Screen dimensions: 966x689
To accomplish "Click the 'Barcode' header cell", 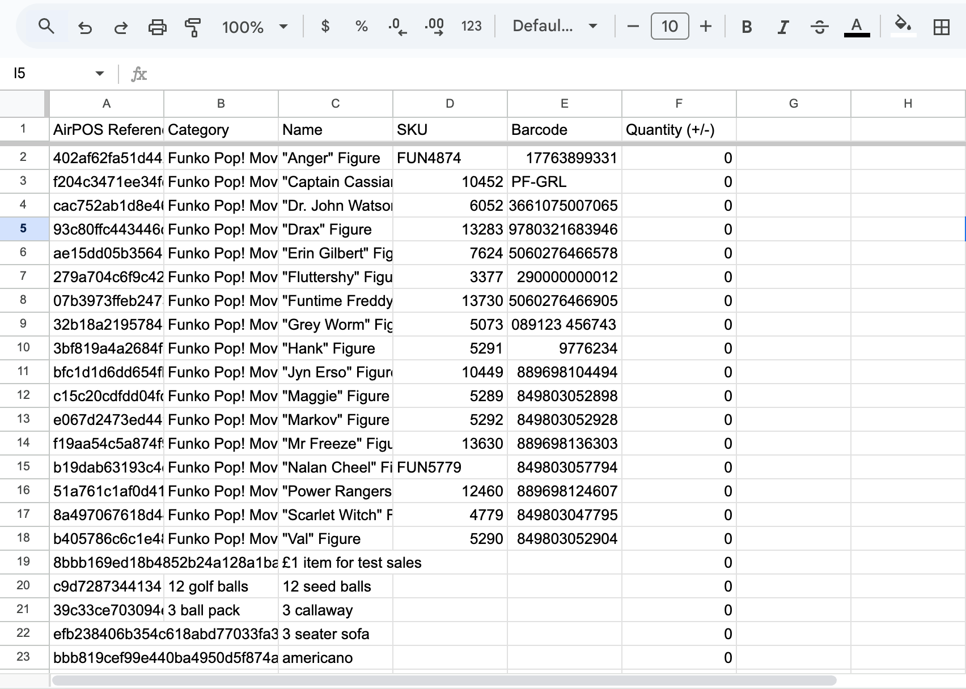I will click(565, 130).
